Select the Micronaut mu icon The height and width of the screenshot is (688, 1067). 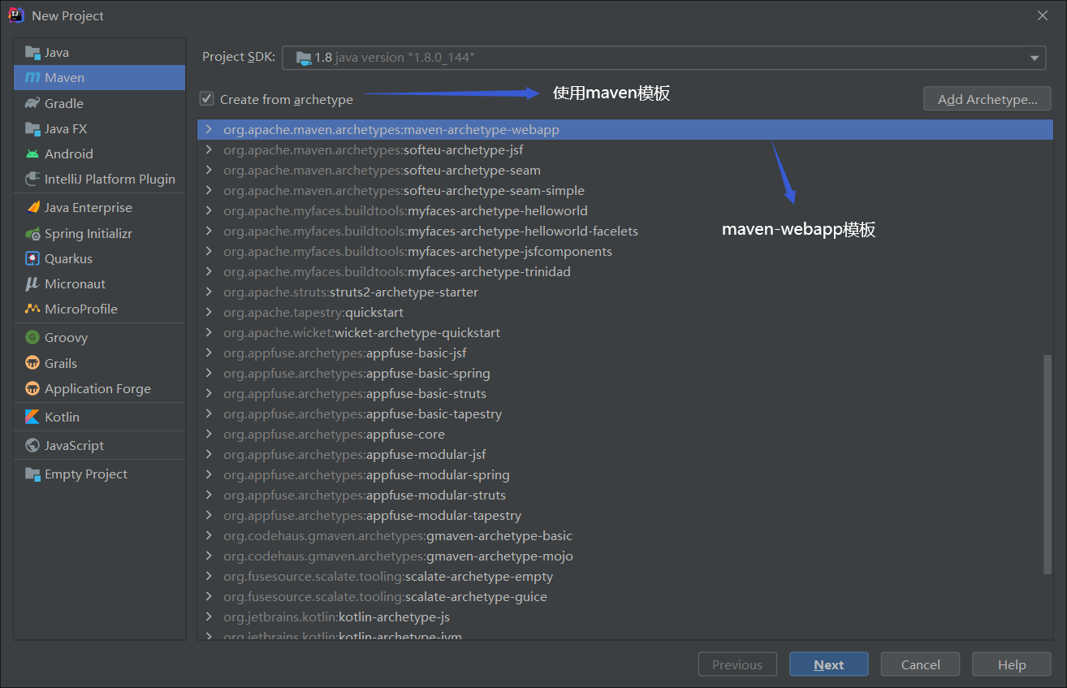[32, 283]
